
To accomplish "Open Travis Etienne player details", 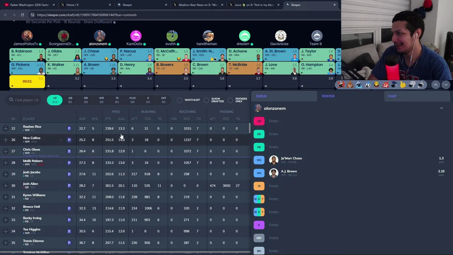I will (33, 241).
